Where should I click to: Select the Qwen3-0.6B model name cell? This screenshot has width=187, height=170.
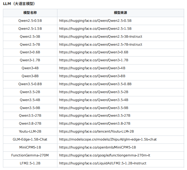click(30, 52)
